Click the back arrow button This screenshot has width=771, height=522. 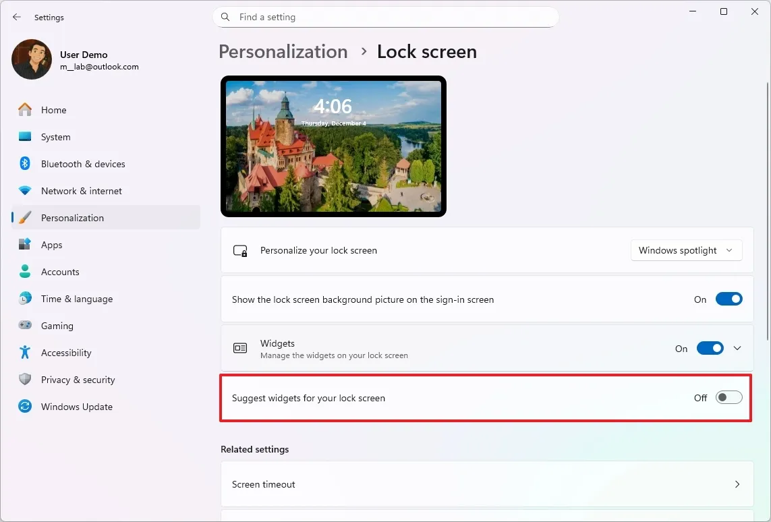[17, 17]
